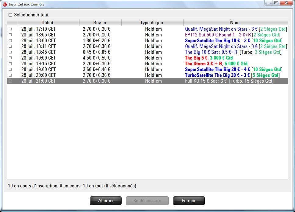295x212 pixels.
Task: Click the PokerStars spade icon in title bar
Action: 5,4
